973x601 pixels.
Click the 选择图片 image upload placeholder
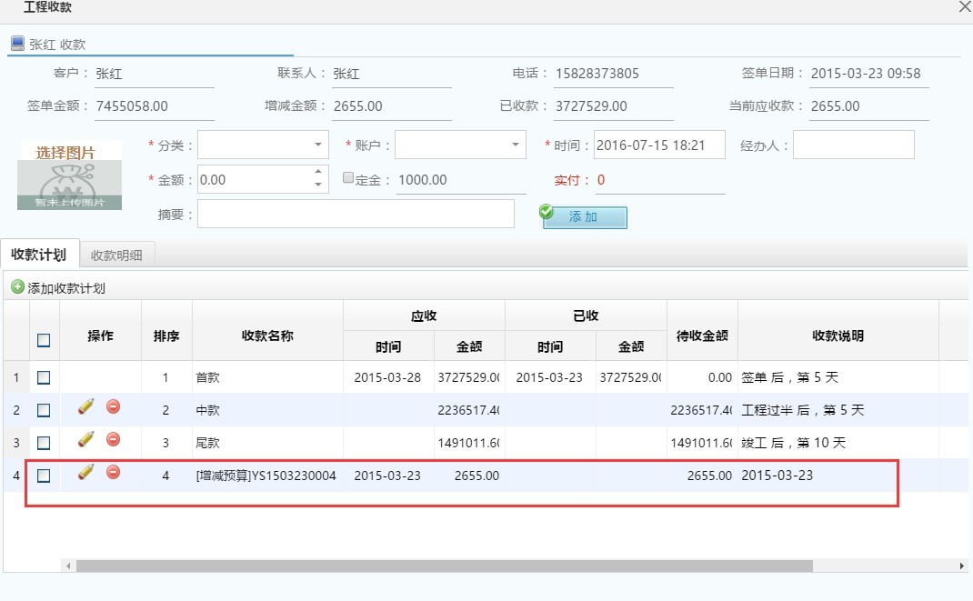(70, 173)
